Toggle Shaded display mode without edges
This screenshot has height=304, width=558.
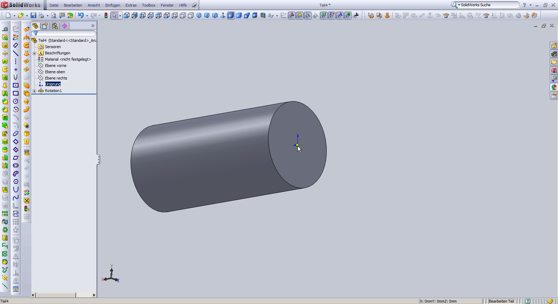pyautogui.click(x=239, y=15)
